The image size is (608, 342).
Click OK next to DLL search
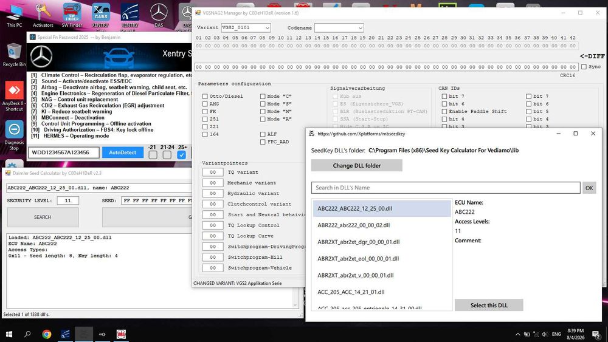click(589, 188)
